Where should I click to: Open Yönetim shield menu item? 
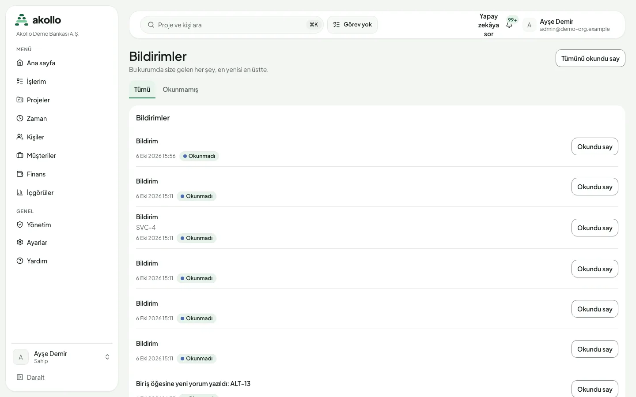(62, 225)
